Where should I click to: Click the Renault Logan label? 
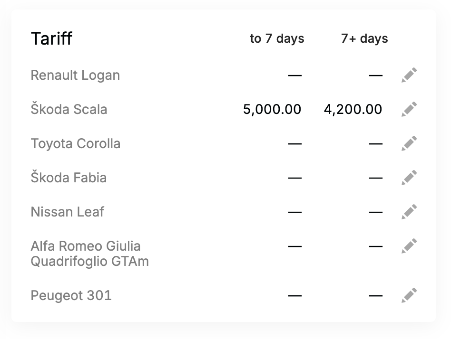[75, 75]
